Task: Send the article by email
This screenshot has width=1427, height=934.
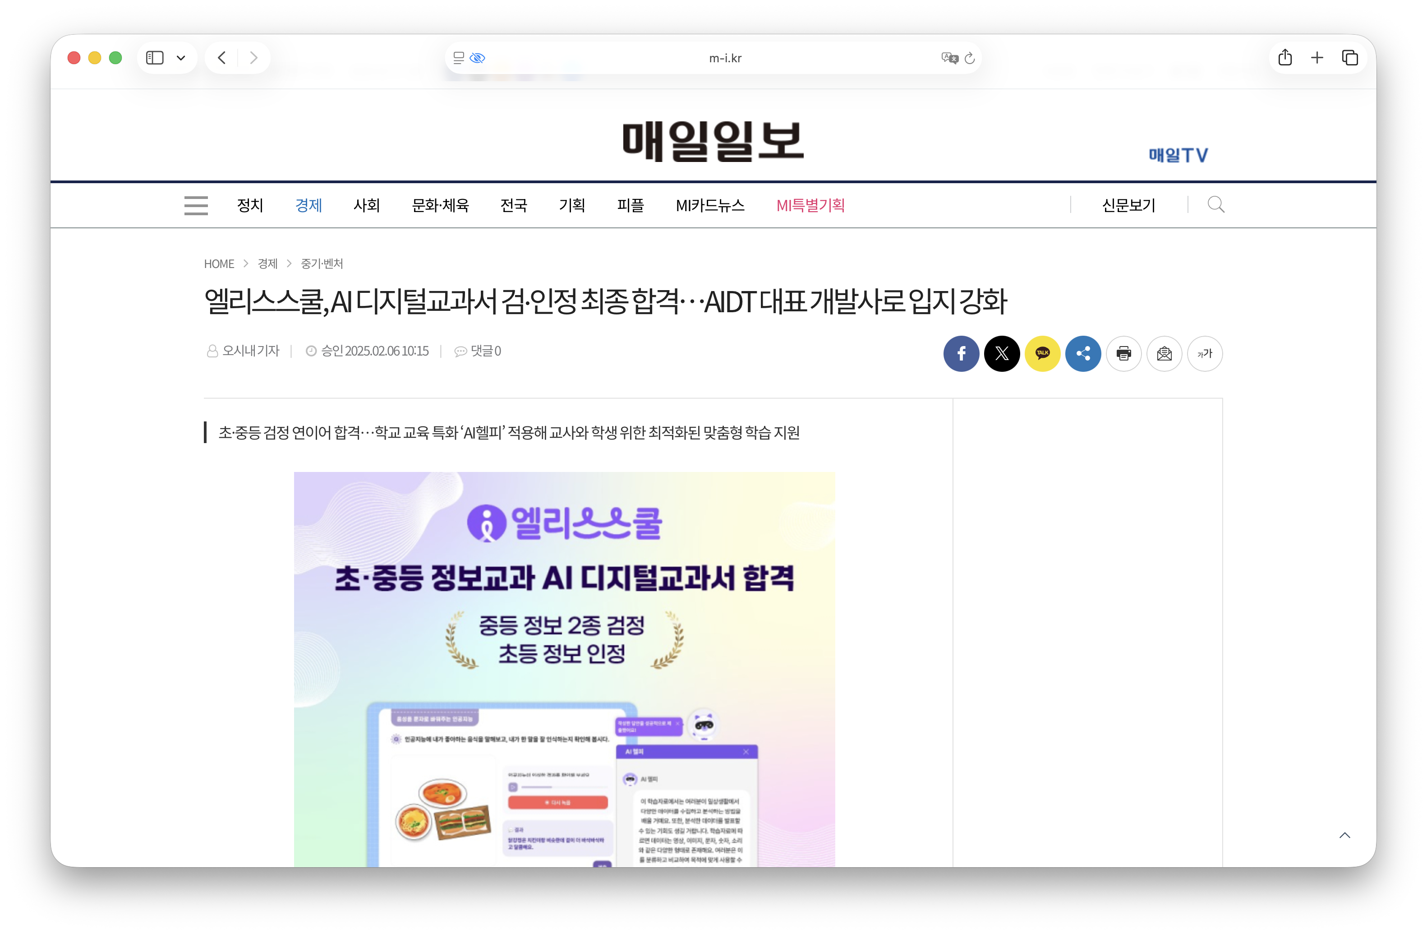Action: [x=1164, y=353]
